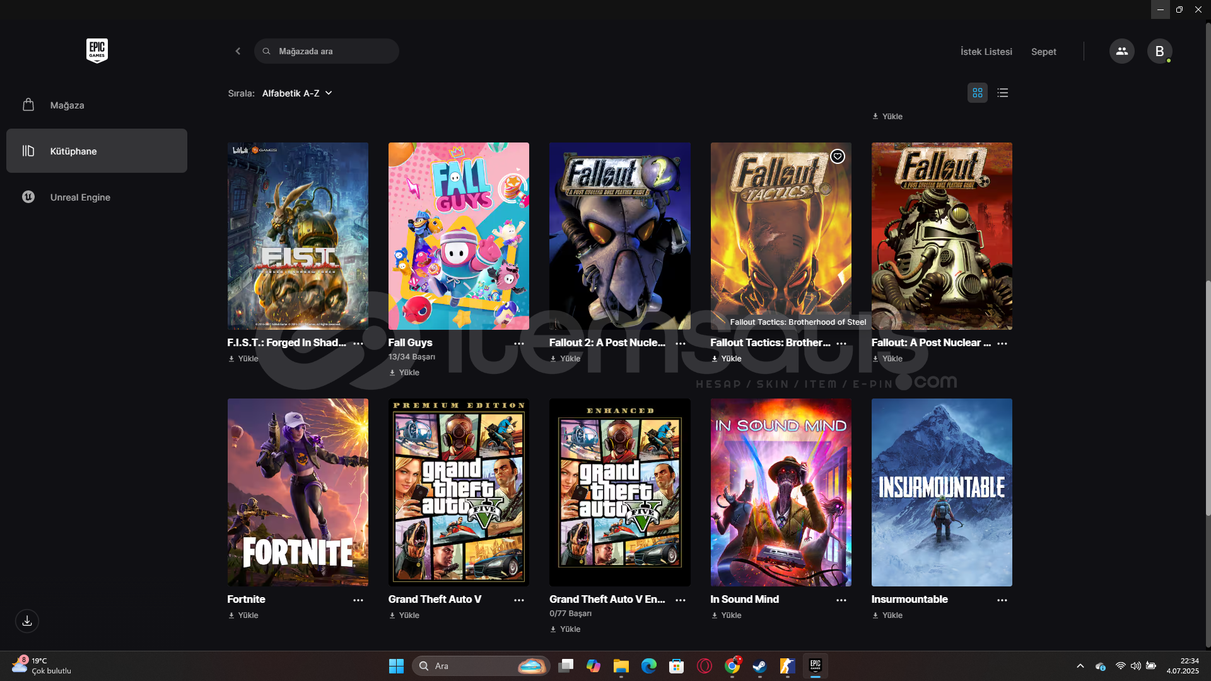Open Unreal Engine in sidebar
The height and width of the screenshot is (681, 1211).
pos(97,197)
